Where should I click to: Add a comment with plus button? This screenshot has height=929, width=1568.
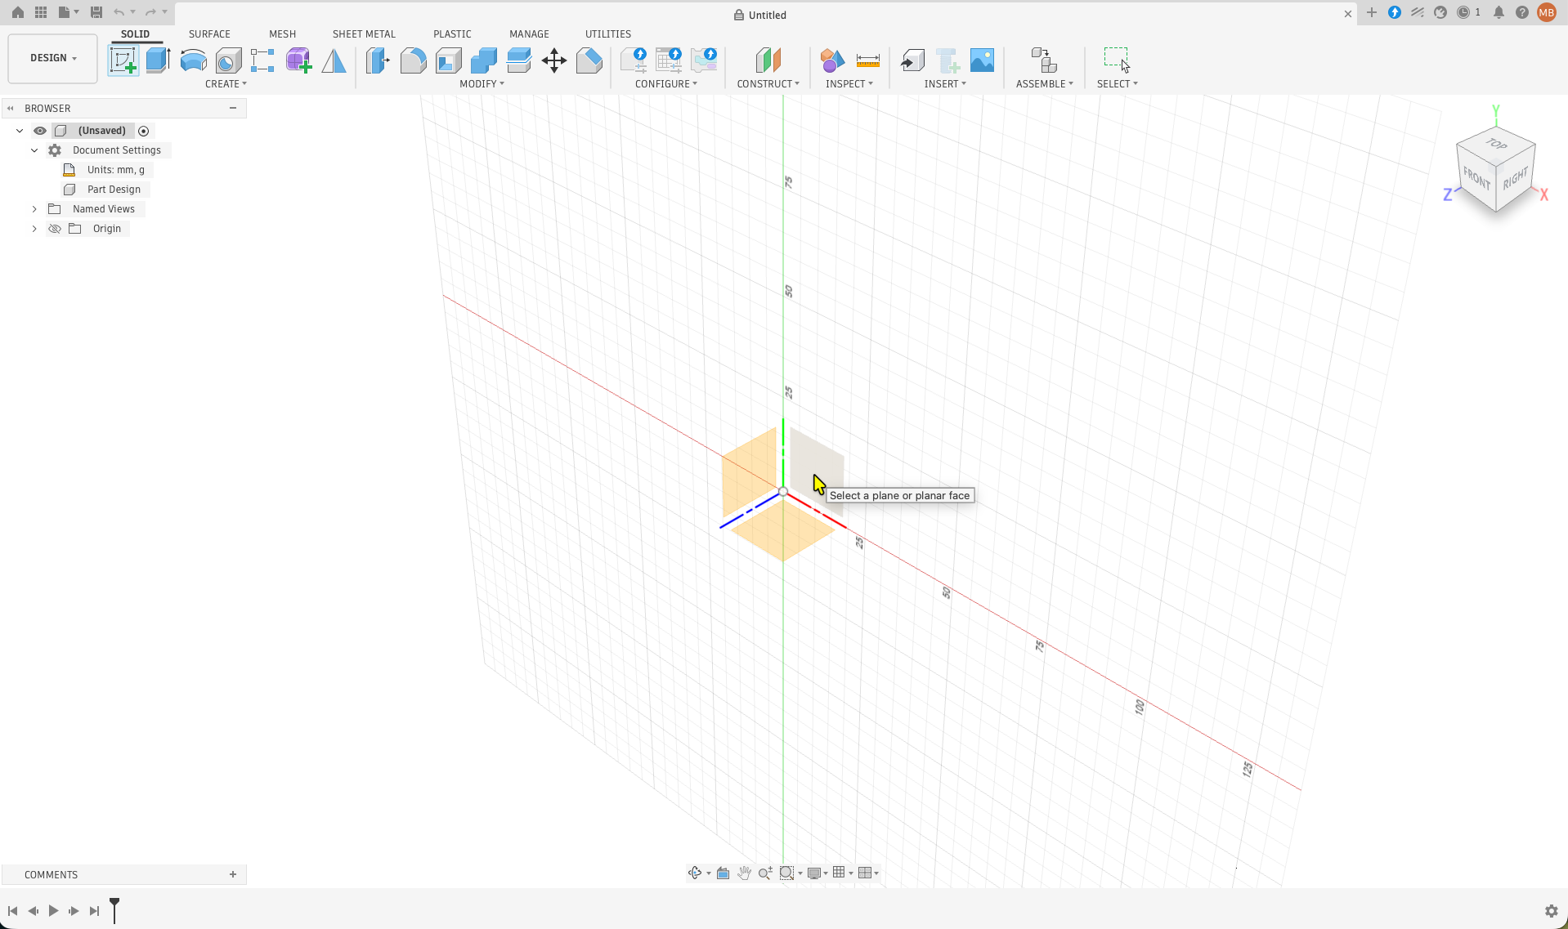point(233,874)
